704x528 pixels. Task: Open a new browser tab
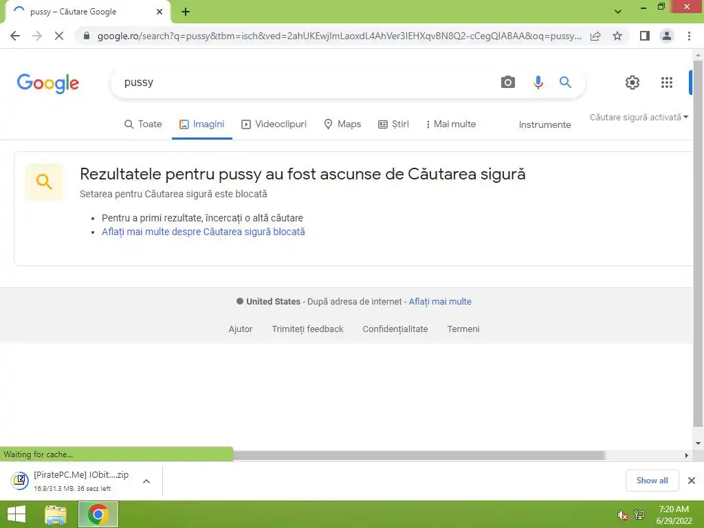[186, 12]
